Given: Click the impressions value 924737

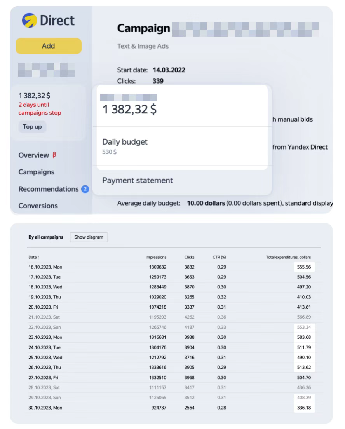Looking at the screenshot, I should point(159,408).
